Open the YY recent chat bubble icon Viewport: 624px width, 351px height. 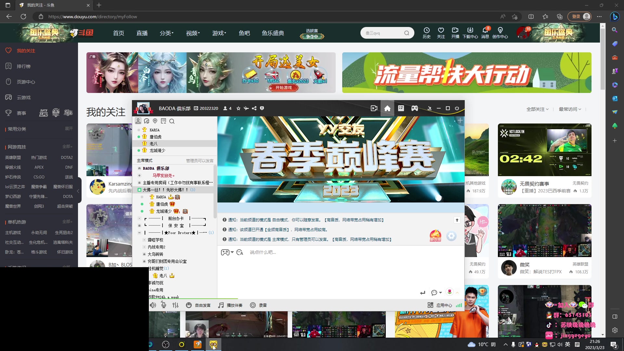coord(147,121)
